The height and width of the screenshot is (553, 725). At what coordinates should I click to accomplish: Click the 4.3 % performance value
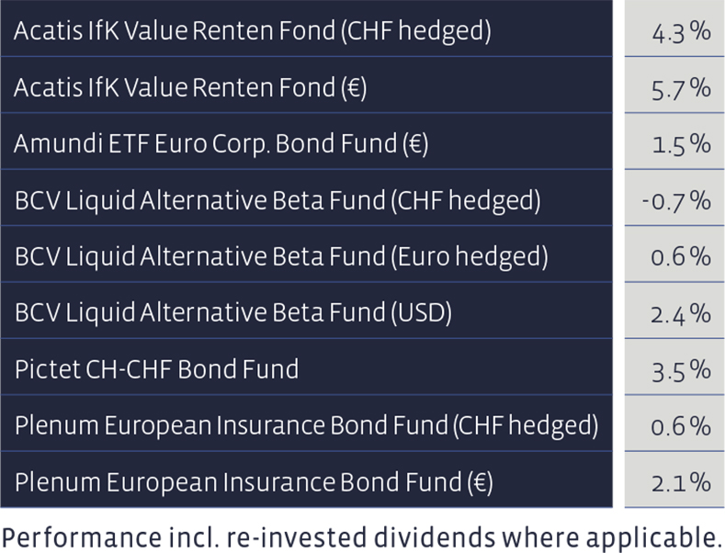point(681,32)
